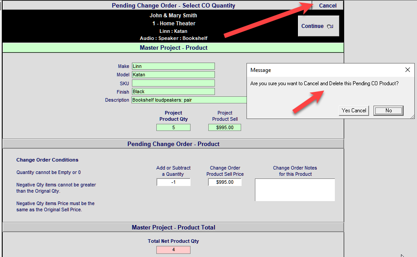Click the Change Order Product Sell Price field
The width and height of the screenshot is (417, 257).
225,182
